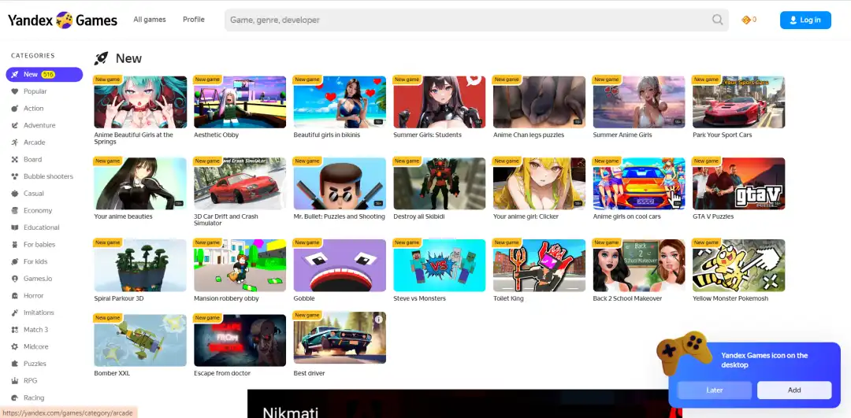The image size is (851, 418).
Task: Open the Puzzles category
Action: [35, 364]
